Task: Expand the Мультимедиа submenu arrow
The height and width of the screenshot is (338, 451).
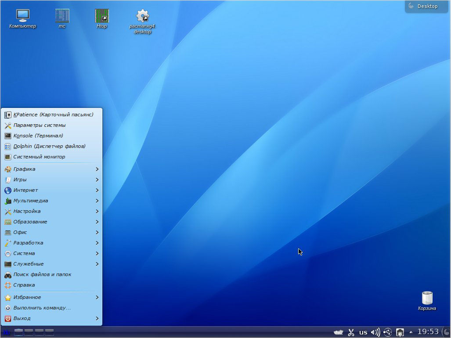Action: pyautogui.click(x=97, y=201)
